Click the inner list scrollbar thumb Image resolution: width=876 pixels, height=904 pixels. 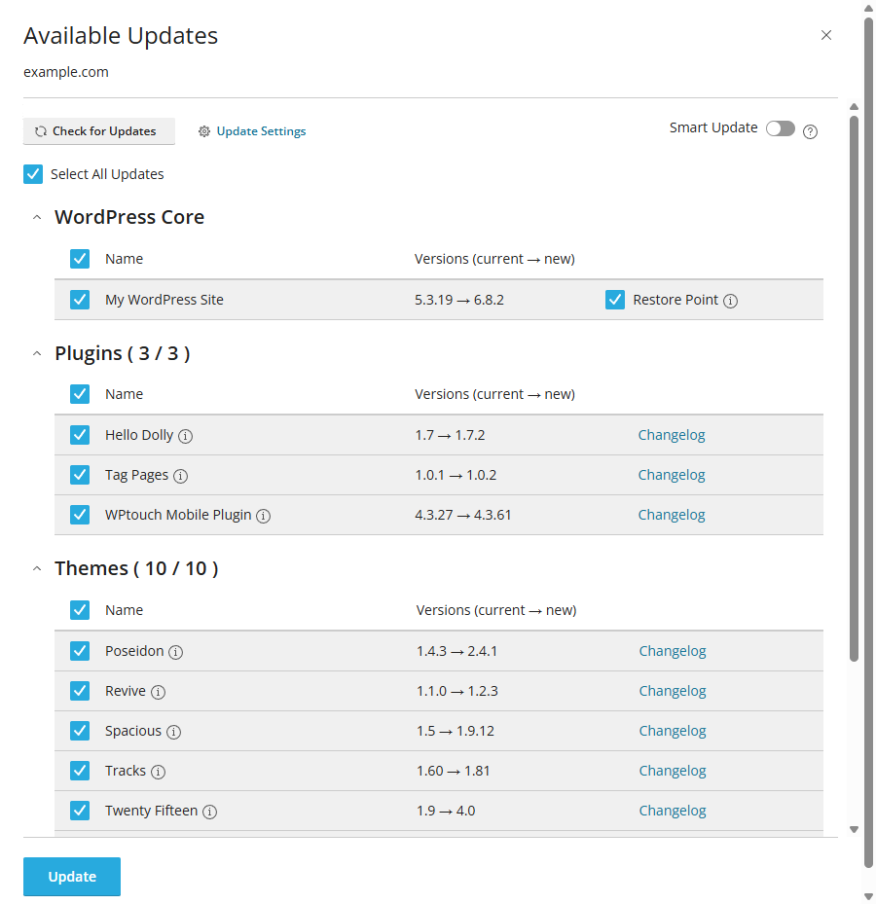pyautogui.click(x=854, y=388)
